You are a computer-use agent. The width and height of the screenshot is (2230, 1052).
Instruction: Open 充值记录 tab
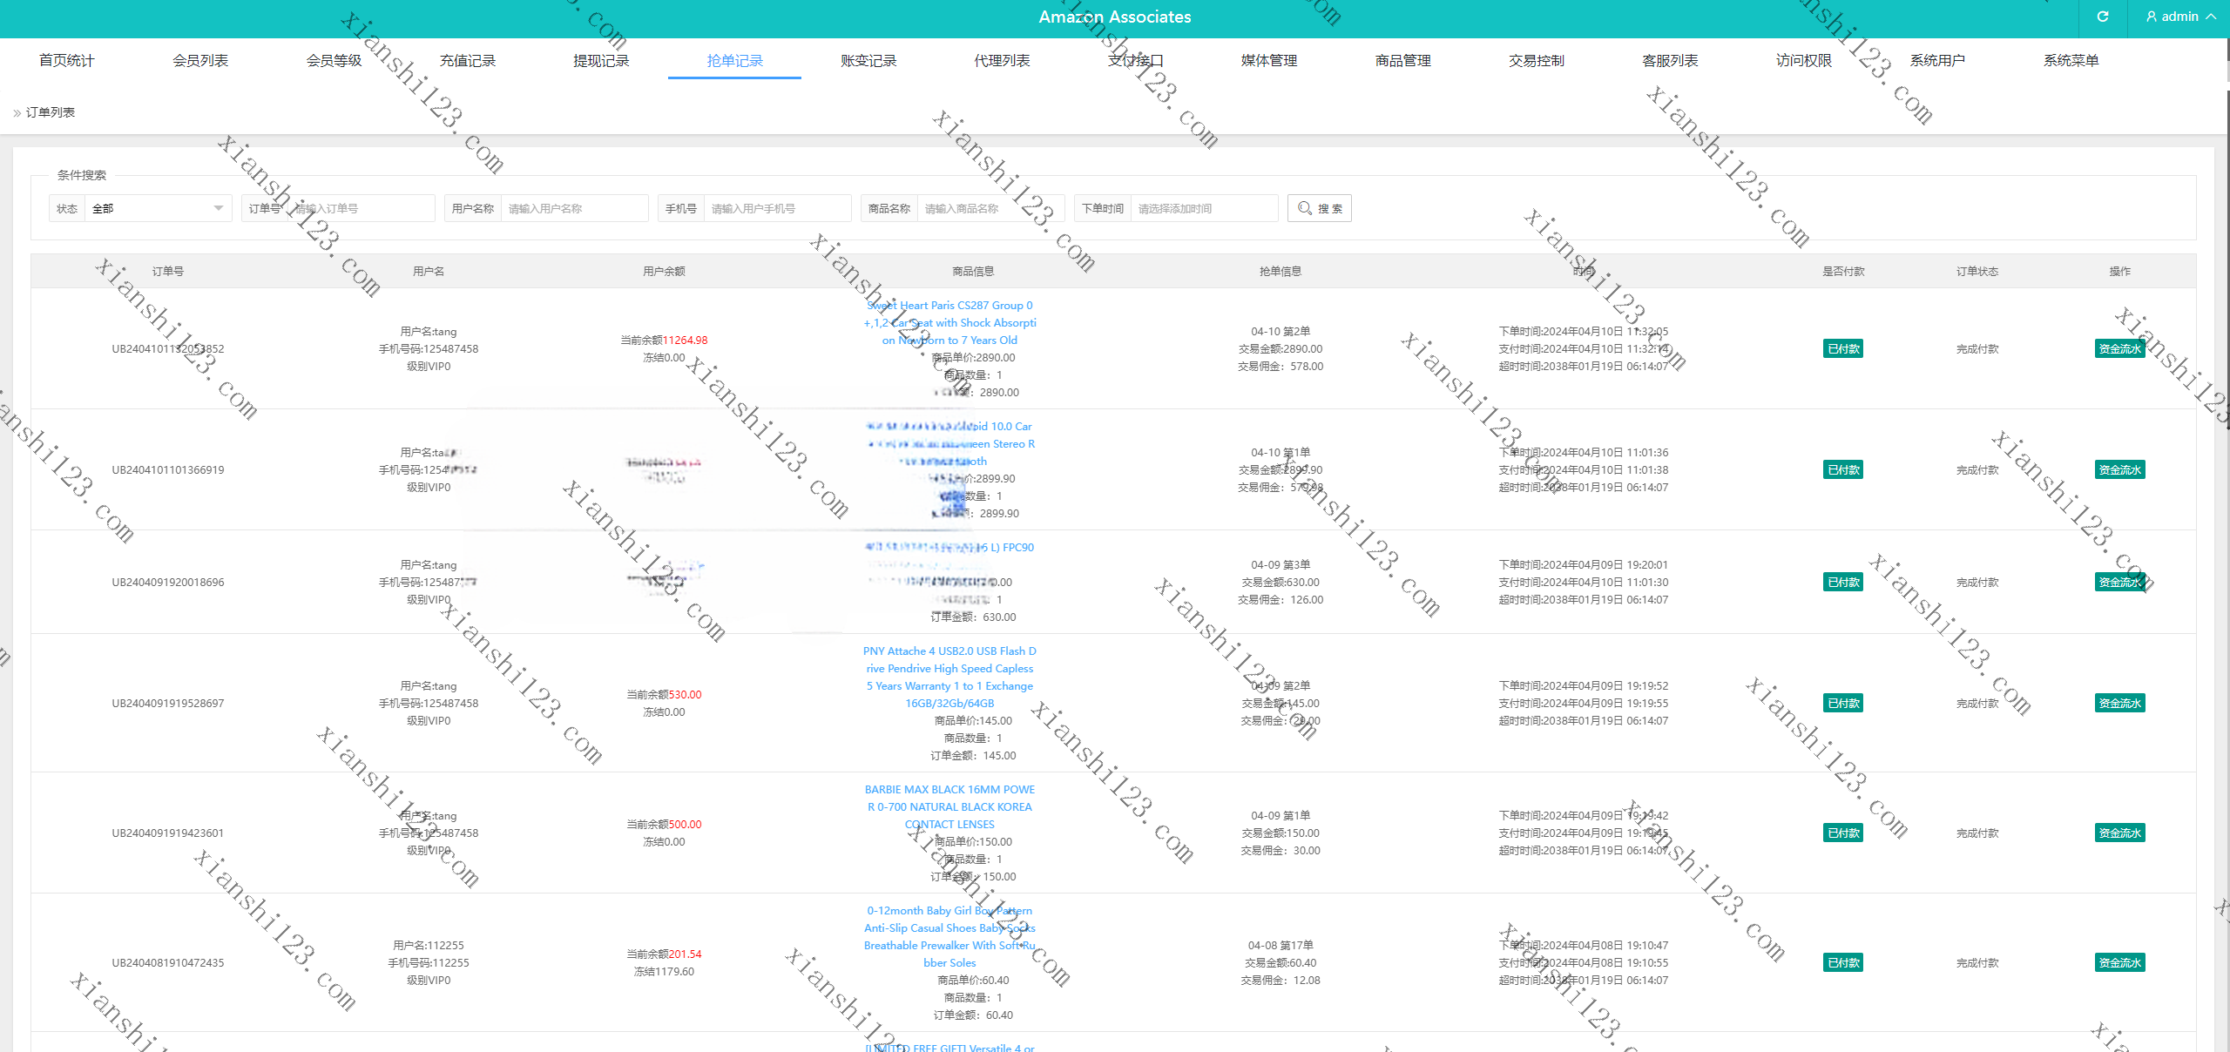coord(468,60)
